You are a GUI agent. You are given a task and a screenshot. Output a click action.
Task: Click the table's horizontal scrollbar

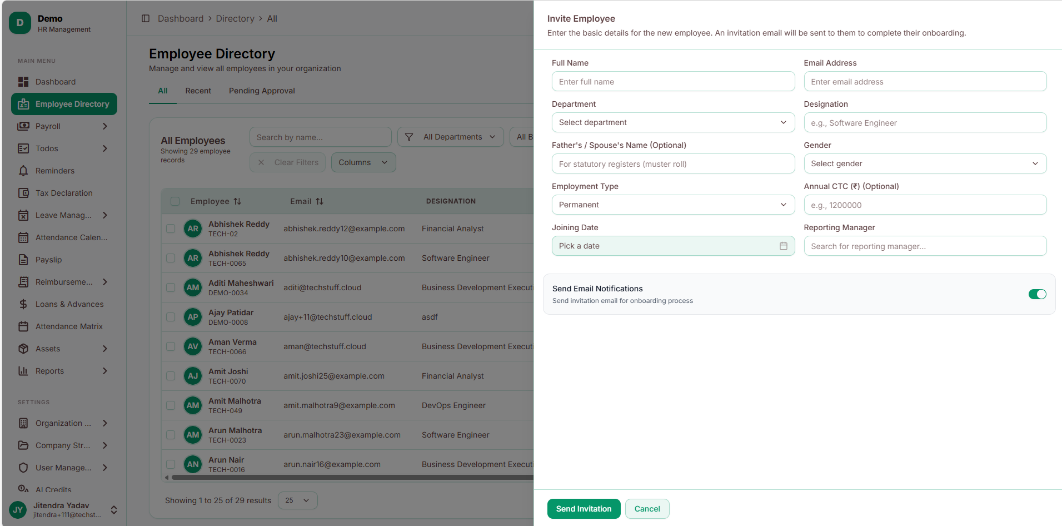352,477
